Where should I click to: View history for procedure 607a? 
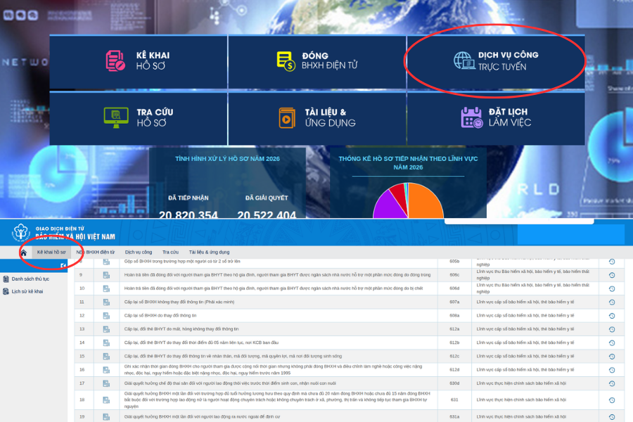(612, 302)
